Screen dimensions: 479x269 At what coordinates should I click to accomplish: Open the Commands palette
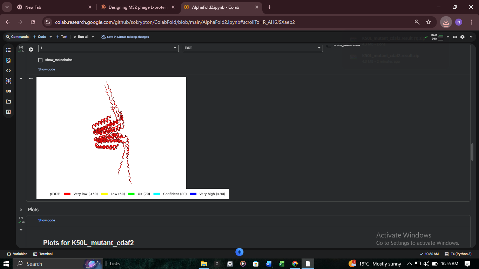[x=17, y=37]
